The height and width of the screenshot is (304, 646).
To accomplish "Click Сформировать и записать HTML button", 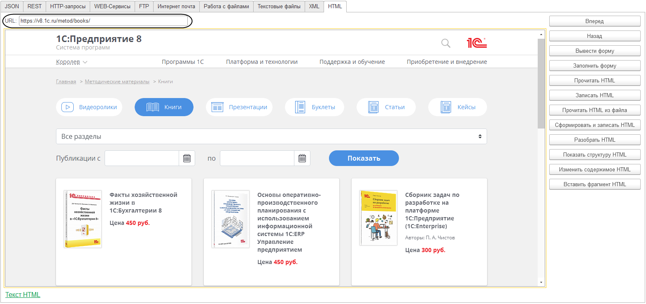I will tap(595, 125).
